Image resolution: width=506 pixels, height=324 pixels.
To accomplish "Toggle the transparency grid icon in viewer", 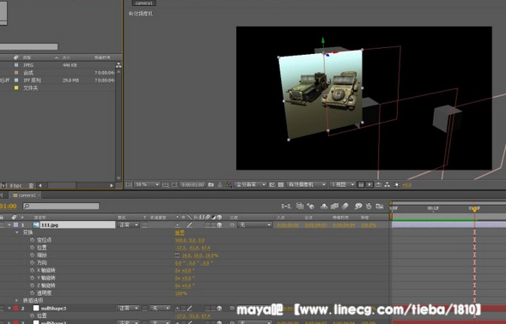I will pos(281,184).
